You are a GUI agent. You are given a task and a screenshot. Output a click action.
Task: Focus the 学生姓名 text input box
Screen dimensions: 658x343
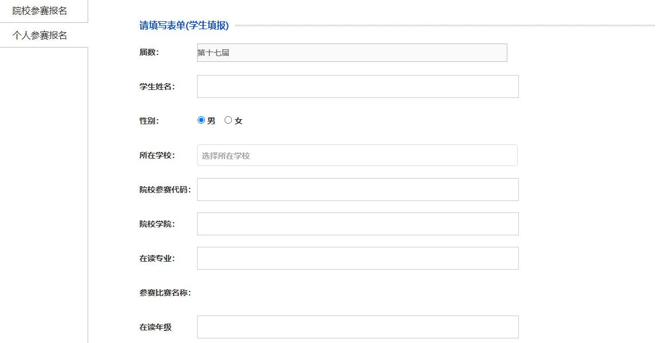(357, 86)
